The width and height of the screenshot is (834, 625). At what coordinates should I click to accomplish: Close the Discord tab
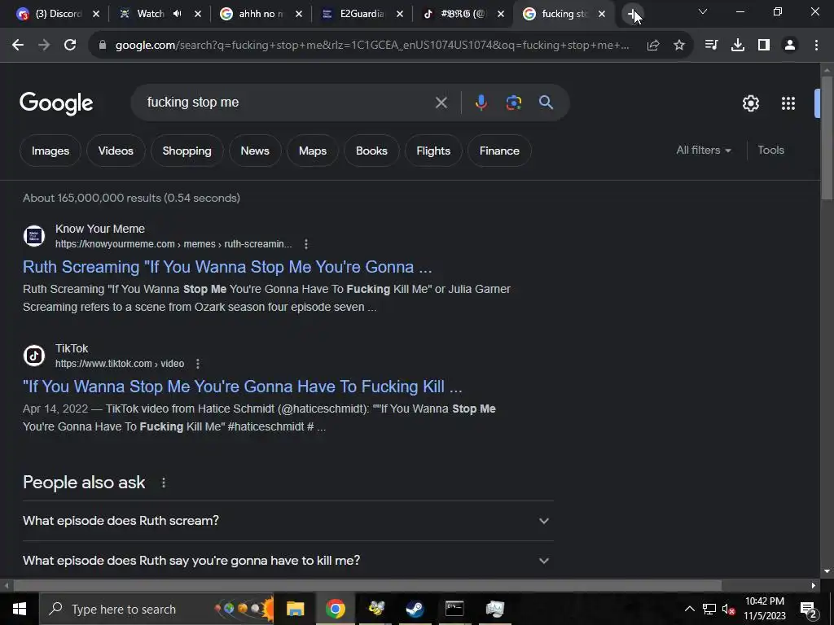click(96, 15)
